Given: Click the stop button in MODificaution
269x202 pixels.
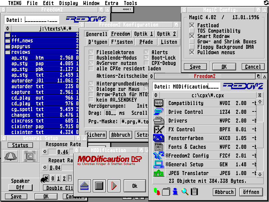Looking at the screenshot, I should (99, 186).
